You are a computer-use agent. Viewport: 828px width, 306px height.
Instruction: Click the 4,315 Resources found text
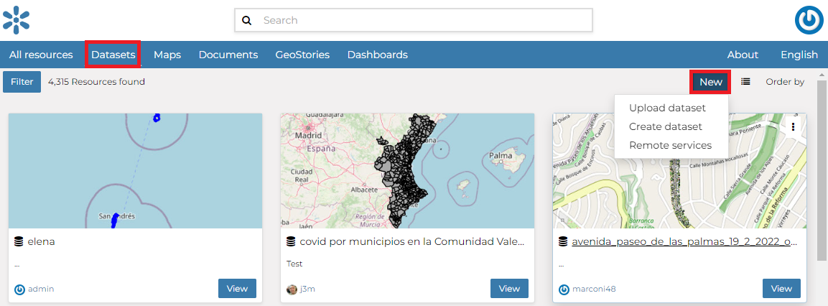(x=97, y=82)
